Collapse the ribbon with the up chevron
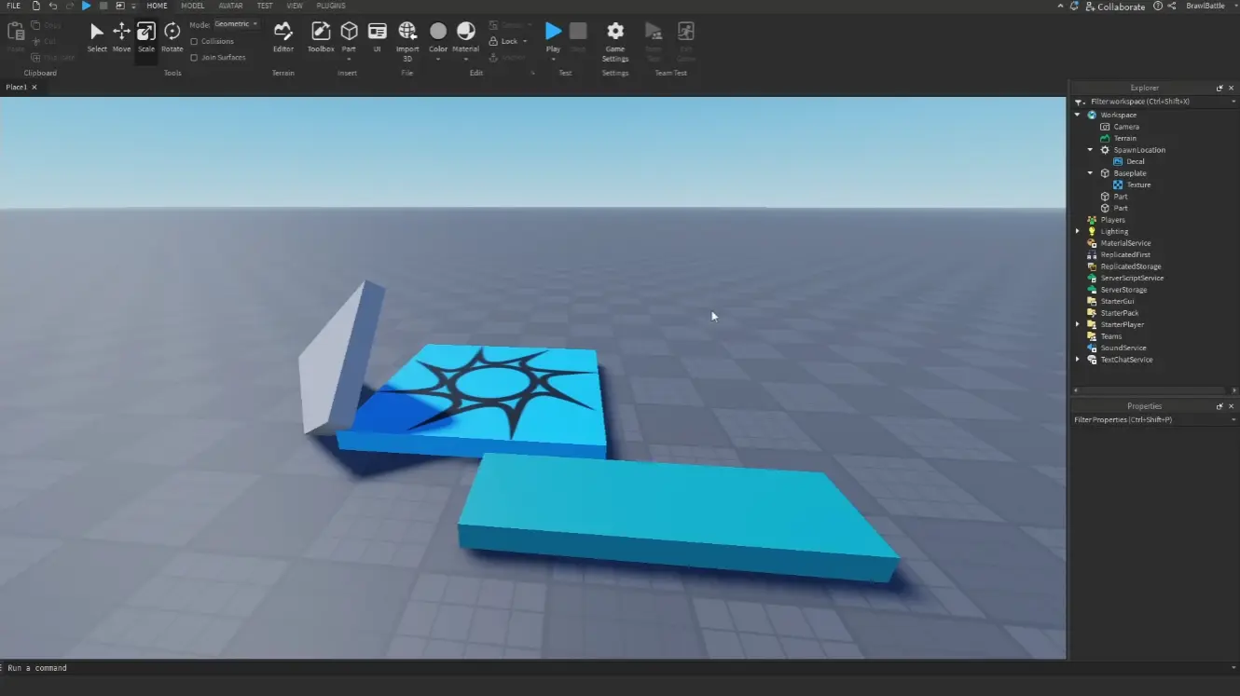Image resolution: width=1240 pixels, height=696 pixels. (1060, 6)
